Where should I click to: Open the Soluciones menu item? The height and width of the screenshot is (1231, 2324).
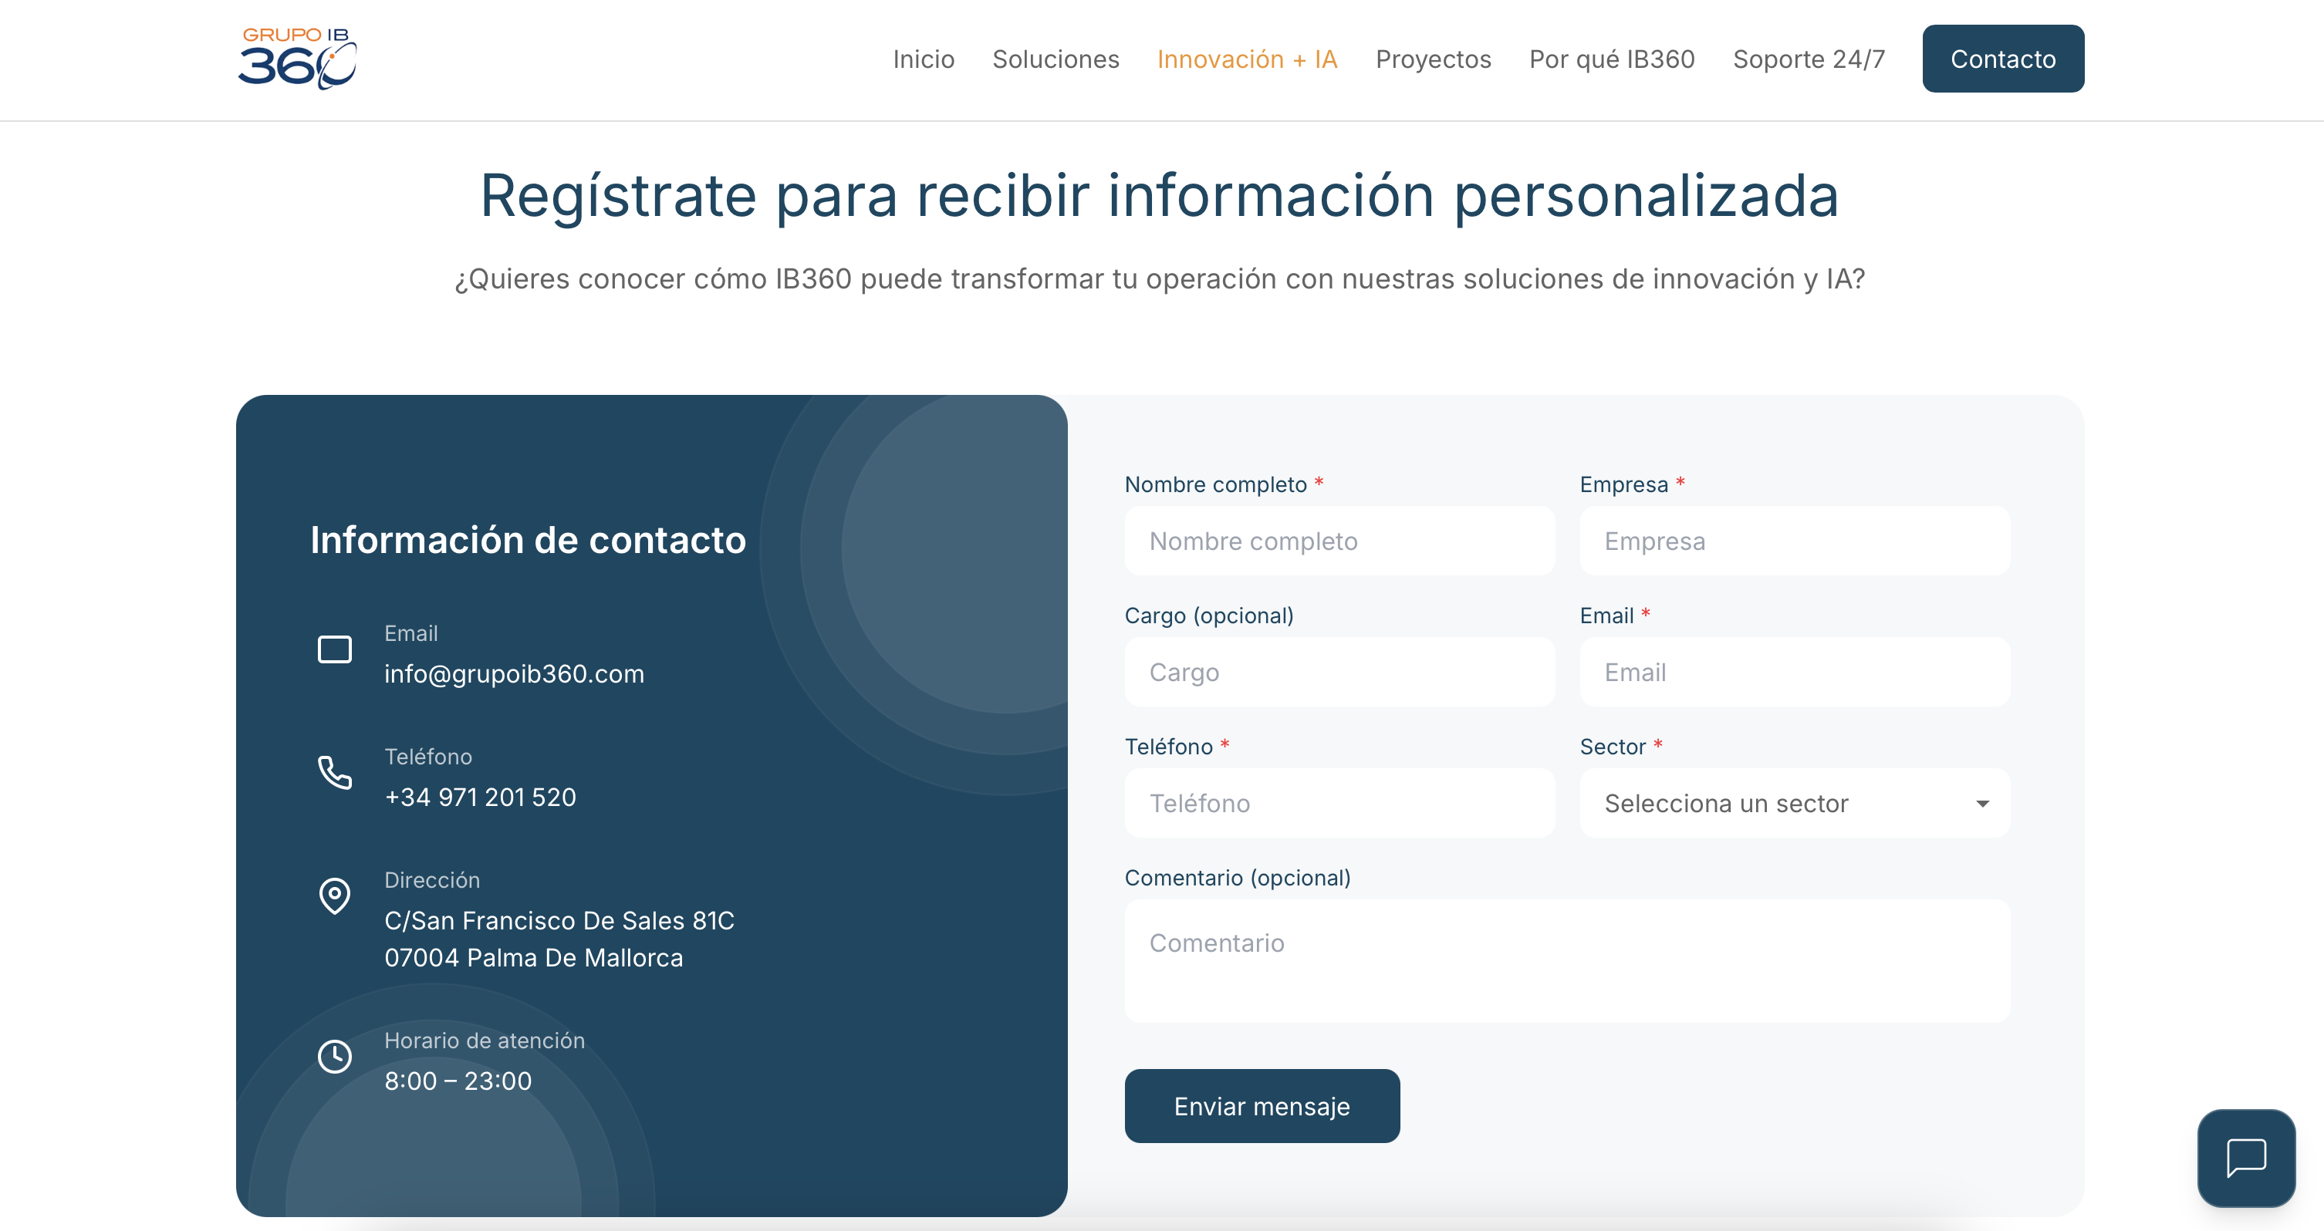click(1056, 59)
